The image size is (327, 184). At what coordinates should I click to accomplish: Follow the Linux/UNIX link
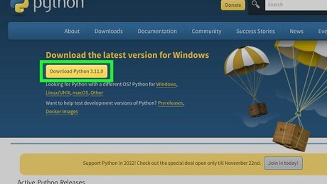click(58, 93)
